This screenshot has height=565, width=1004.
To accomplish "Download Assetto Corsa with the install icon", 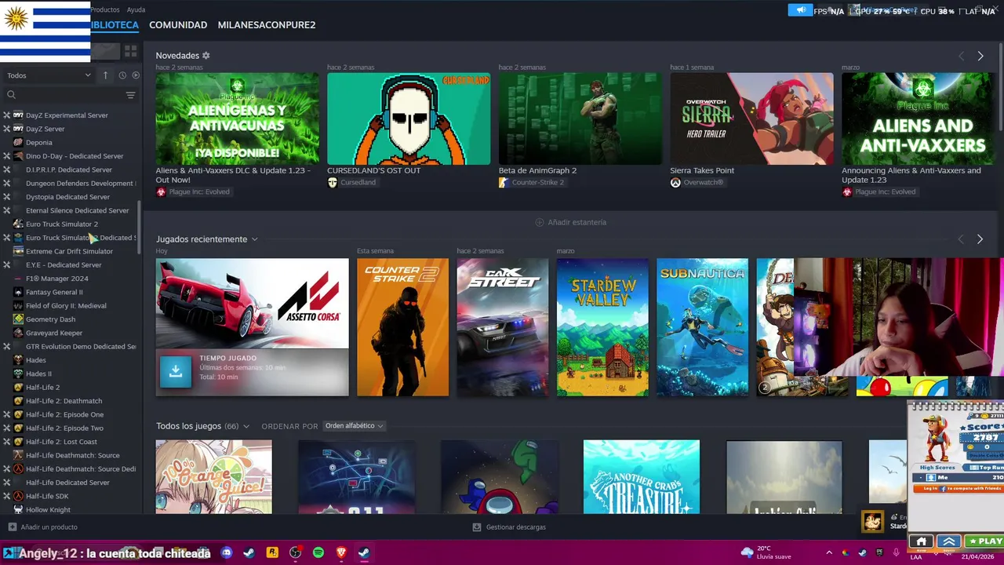I will point(176,372).
